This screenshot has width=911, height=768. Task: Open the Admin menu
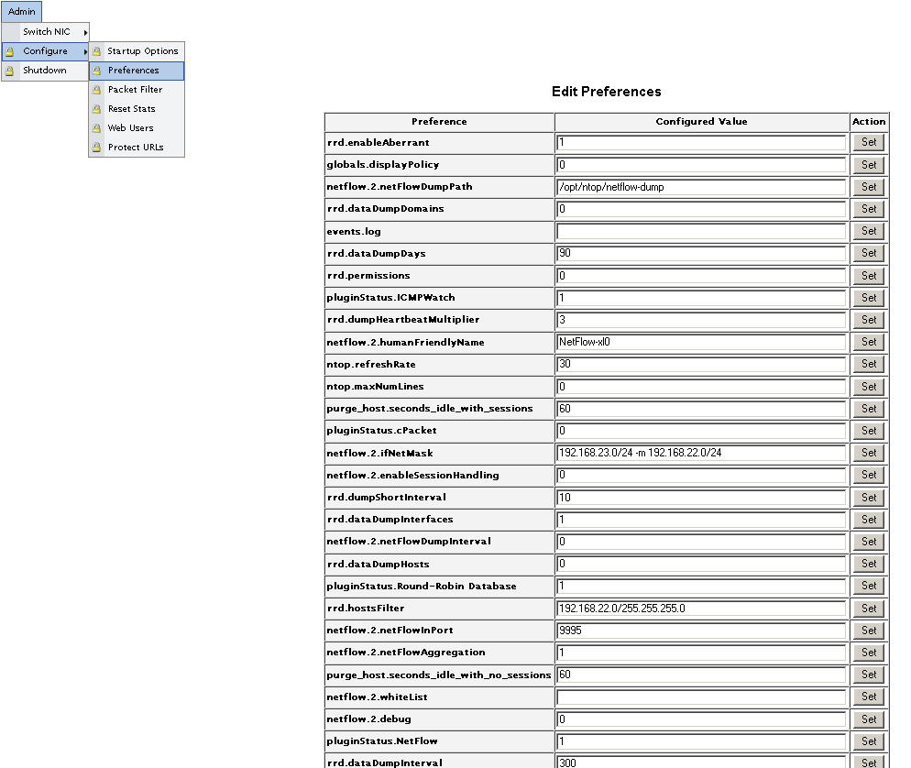point(22,12)
